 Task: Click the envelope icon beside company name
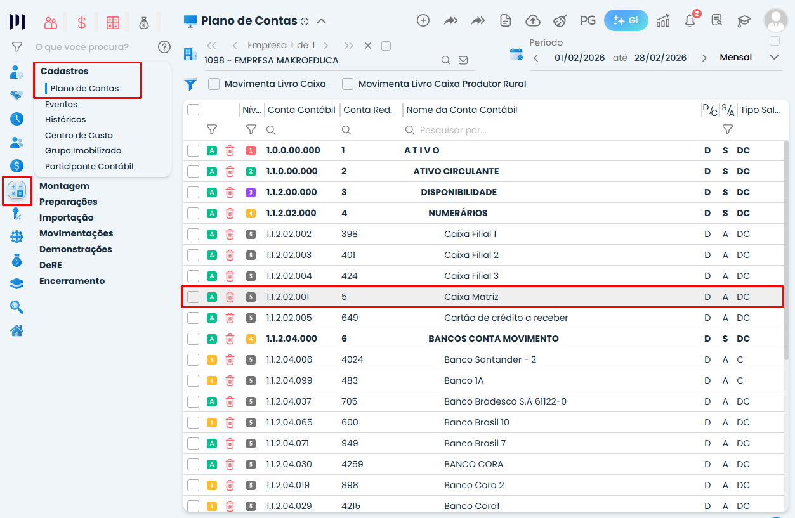[463, 60]
